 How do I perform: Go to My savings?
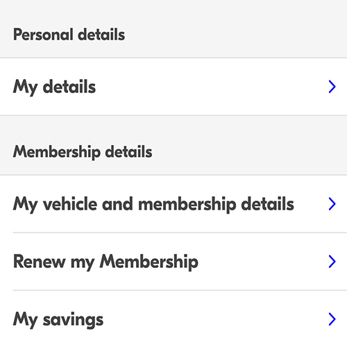173,319
